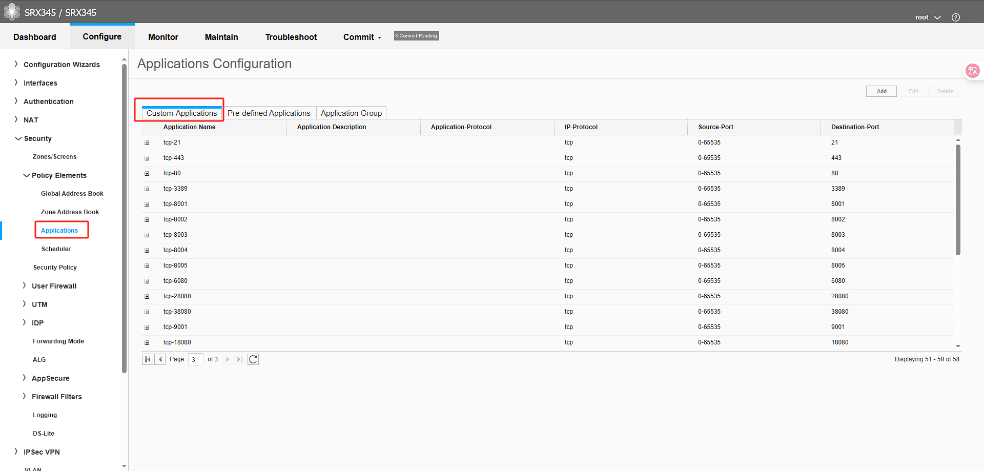Click the help icon in the top bar

coord(955,17)
